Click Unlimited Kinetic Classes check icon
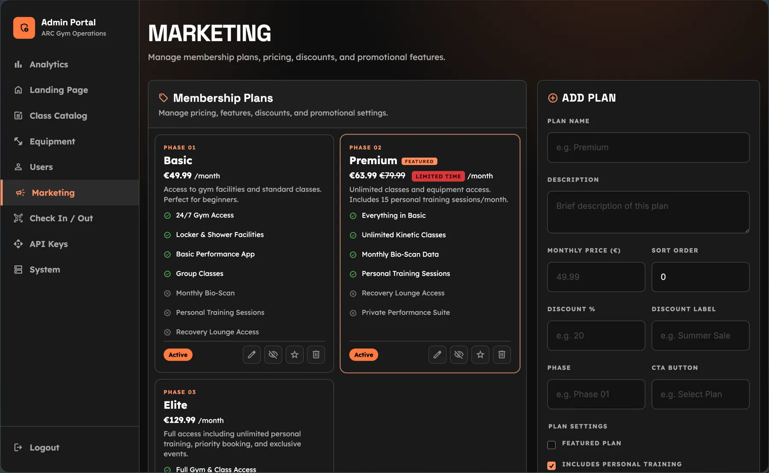This screenshot has width=769, height=473. (x=353, y=235)
